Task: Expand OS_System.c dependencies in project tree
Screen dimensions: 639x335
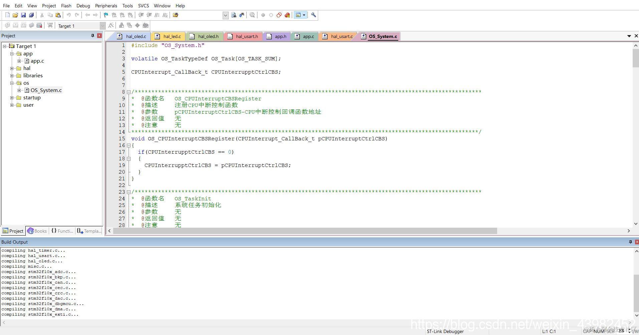Action: click(x=19, y=90)
